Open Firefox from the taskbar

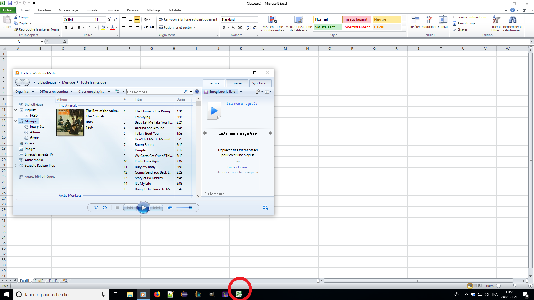pyautogui.click(x=157, y=294)
